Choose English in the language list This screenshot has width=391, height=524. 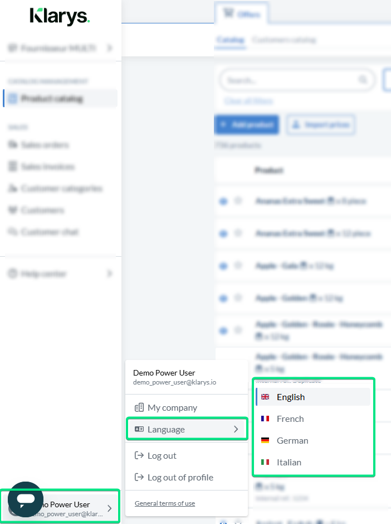290,397
